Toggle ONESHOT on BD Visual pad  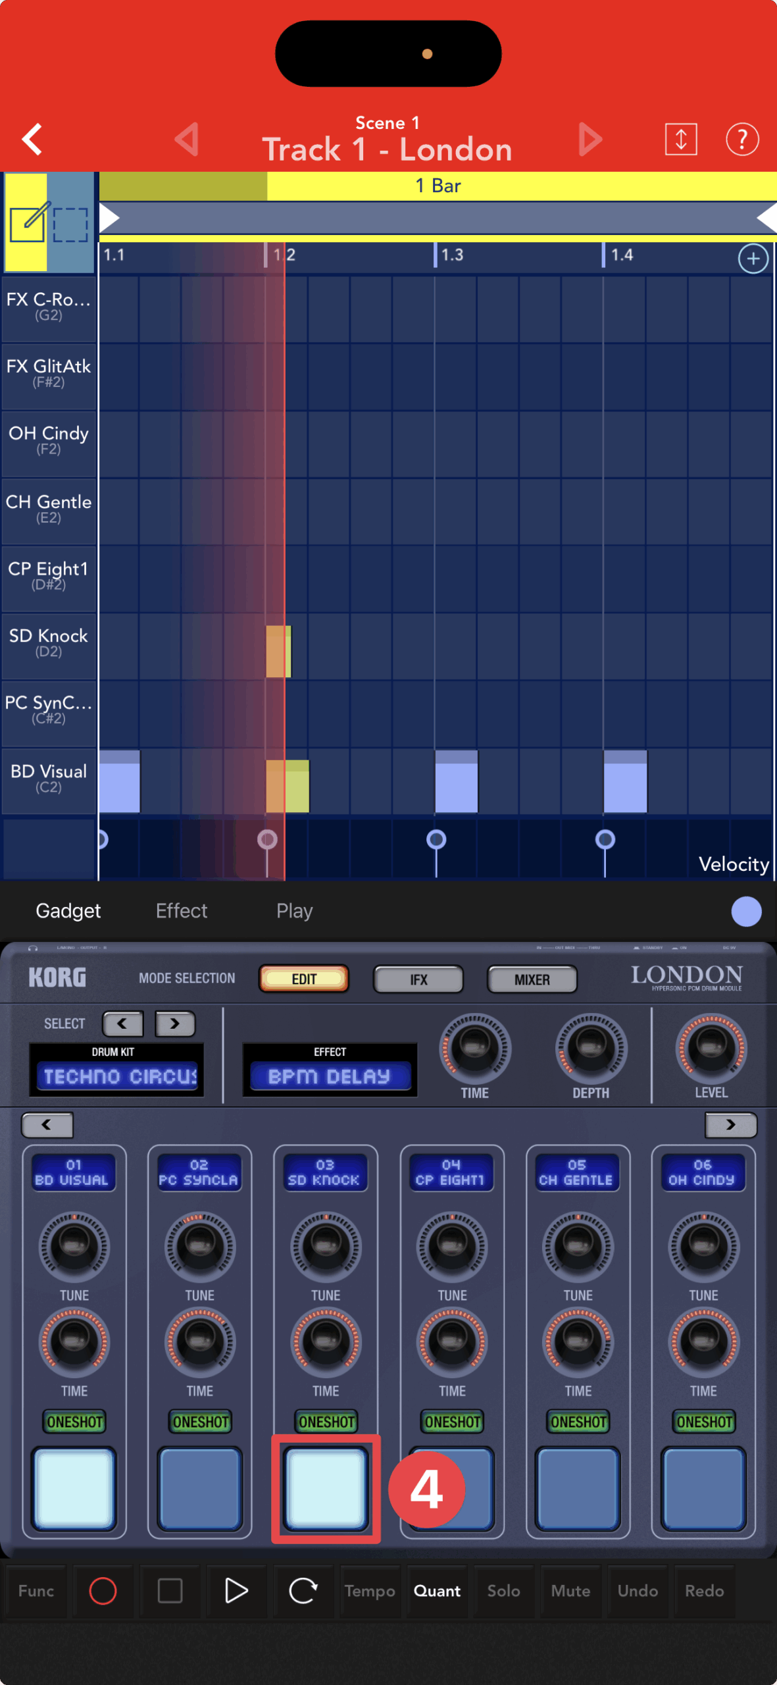pyautogui.click(x=74, y=1422)
